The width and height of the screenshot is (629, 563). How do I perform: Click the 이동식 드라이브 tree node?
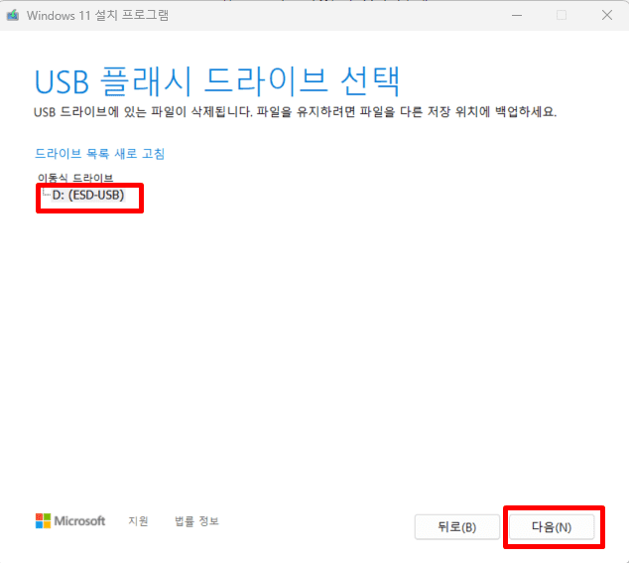(x=75, y=178)
